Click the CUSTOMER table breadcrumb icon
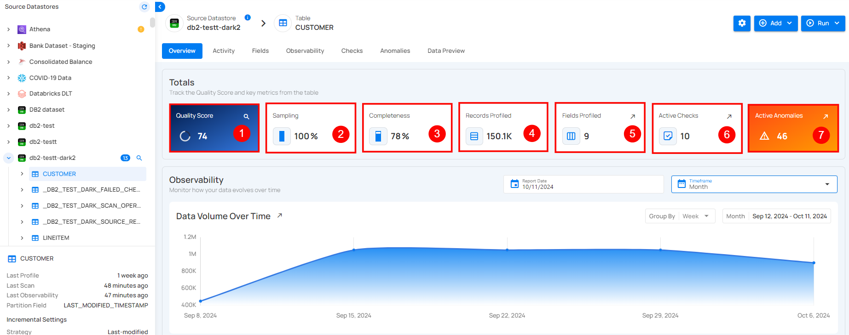 pos(283,23)
